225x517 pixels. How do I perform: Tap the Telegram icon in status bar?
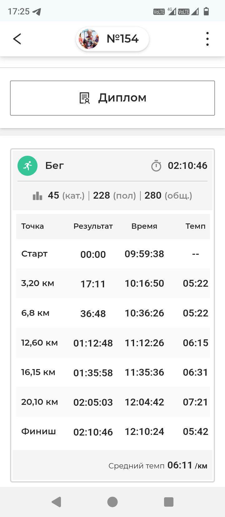37,12
